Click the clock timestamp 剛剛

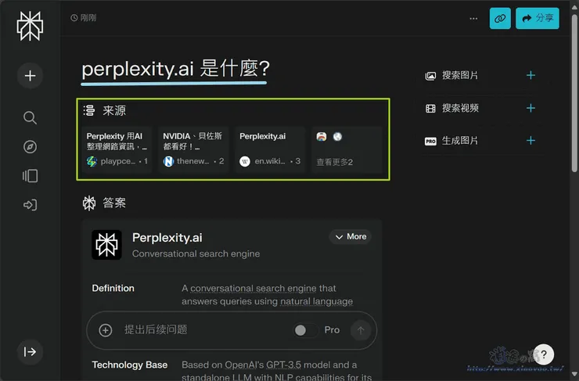pyautogui.click(x=84, y=18)
